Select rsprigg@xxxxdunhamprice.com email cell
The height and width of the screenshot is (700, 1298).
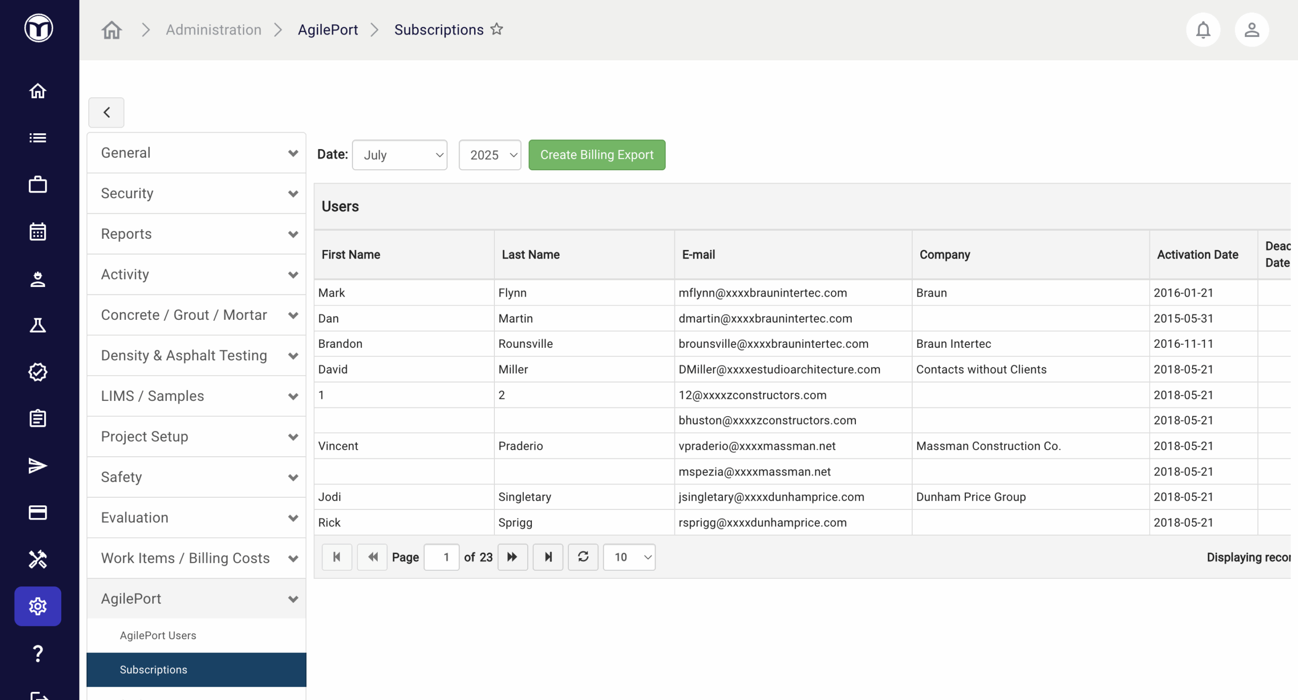pos(793,523)
